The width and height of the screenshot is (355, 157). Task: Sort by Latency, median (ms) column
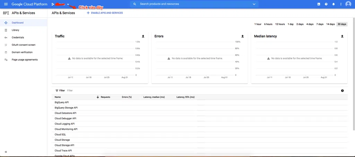click(x=154, y=97)
